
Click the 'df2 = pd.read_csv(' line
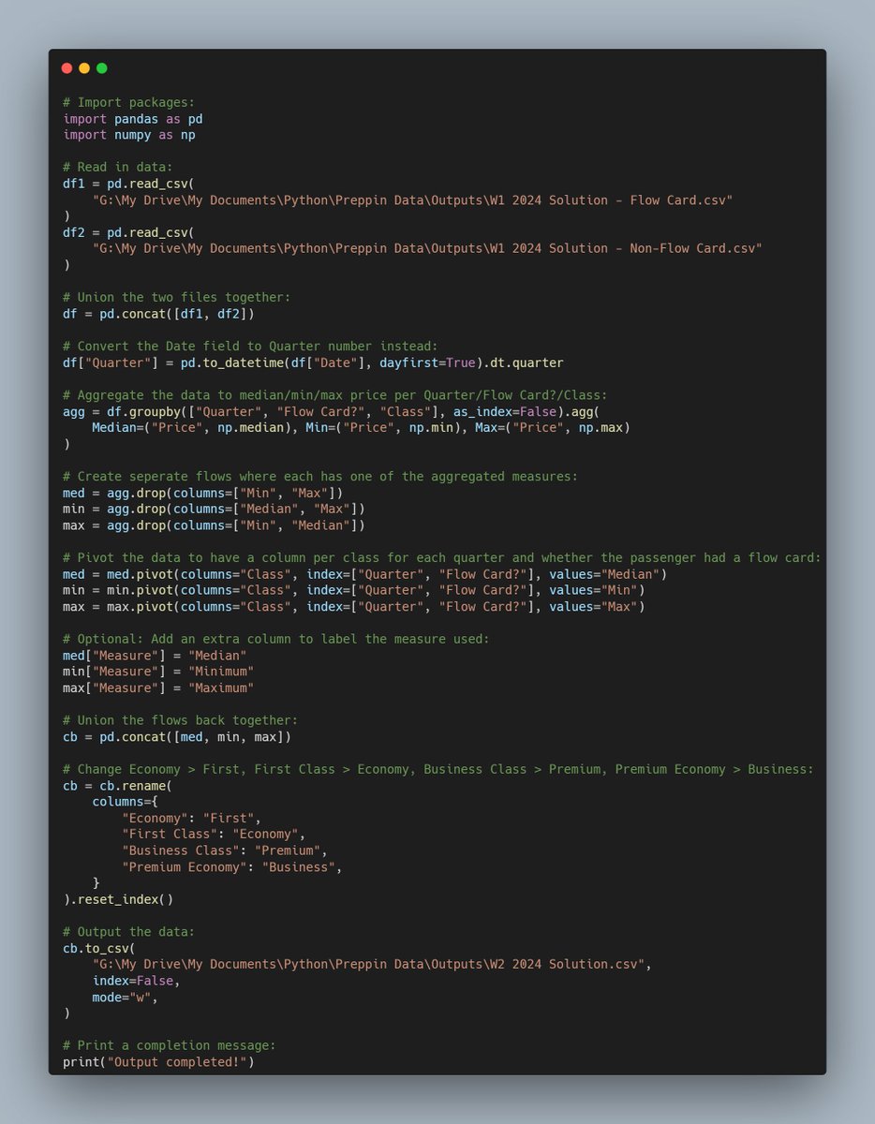coord(128,232)
